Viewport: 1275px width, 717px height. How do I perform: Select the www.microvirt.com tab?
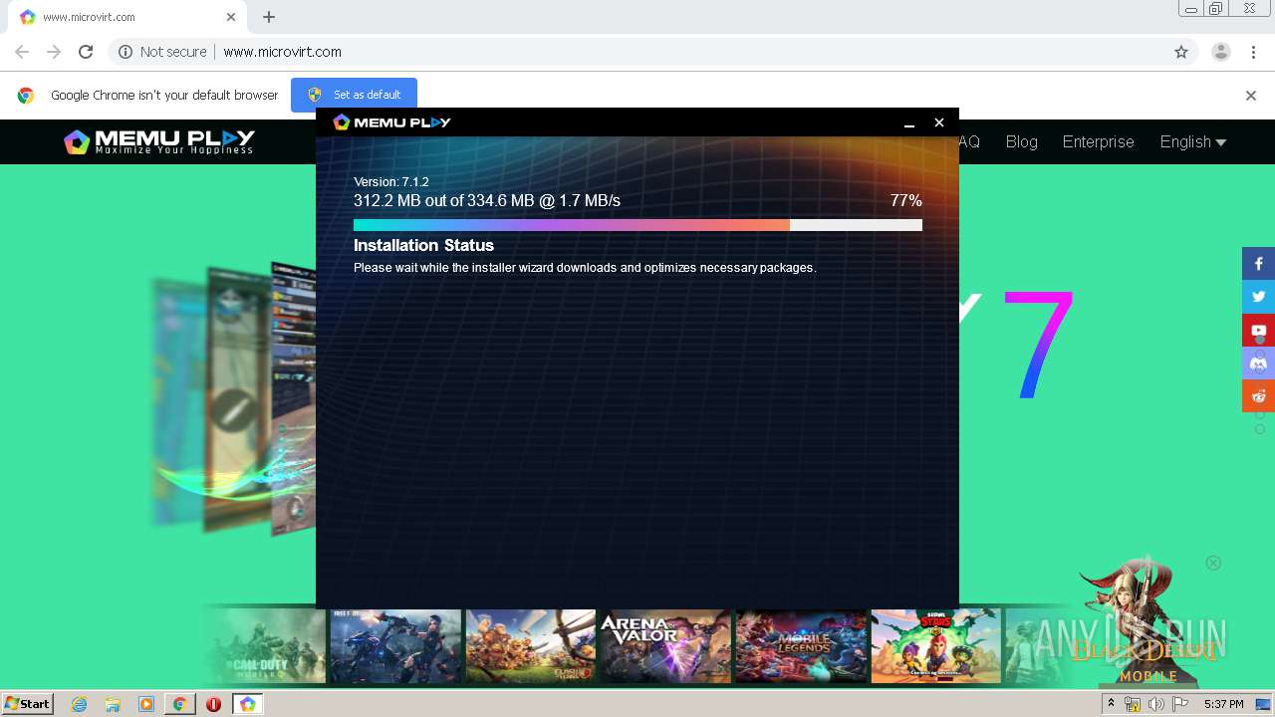[x=129, y=17]
